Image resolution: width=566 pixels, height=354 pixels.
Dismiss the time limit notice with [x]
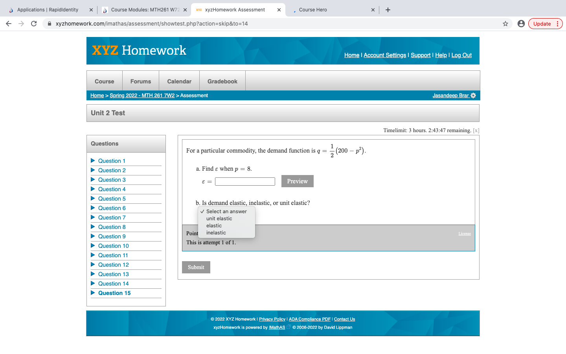(476, 130)
